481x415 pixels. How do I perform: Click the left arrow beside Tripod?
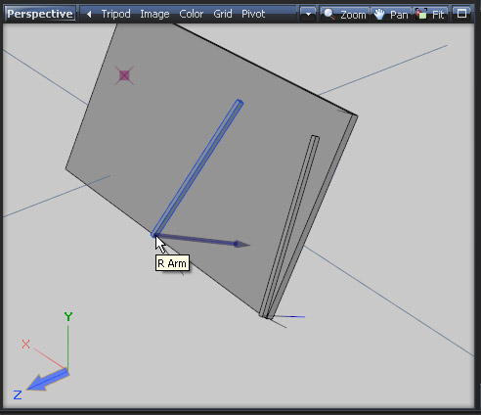(x=89, y=14)
